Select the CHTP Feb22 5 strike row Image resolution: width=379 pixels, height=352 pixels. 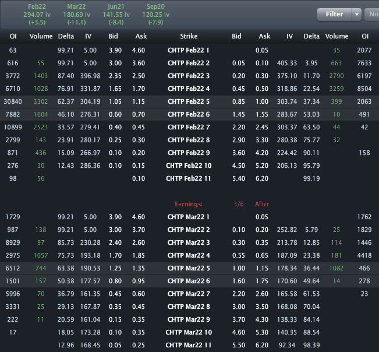pos(188,100)
